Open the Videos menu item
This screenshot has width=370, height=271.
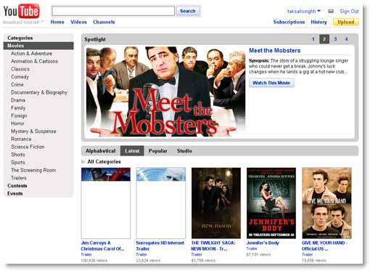[78, 22]
